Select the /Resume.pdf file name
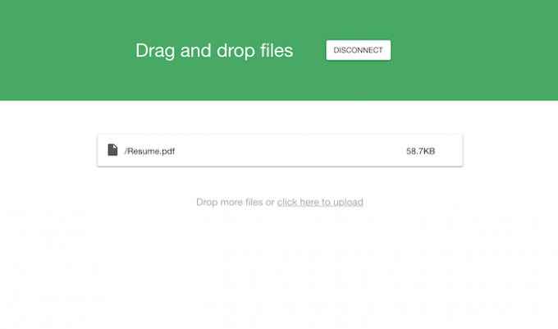Viewport: 558px width, 329px height. coord(149,151)
